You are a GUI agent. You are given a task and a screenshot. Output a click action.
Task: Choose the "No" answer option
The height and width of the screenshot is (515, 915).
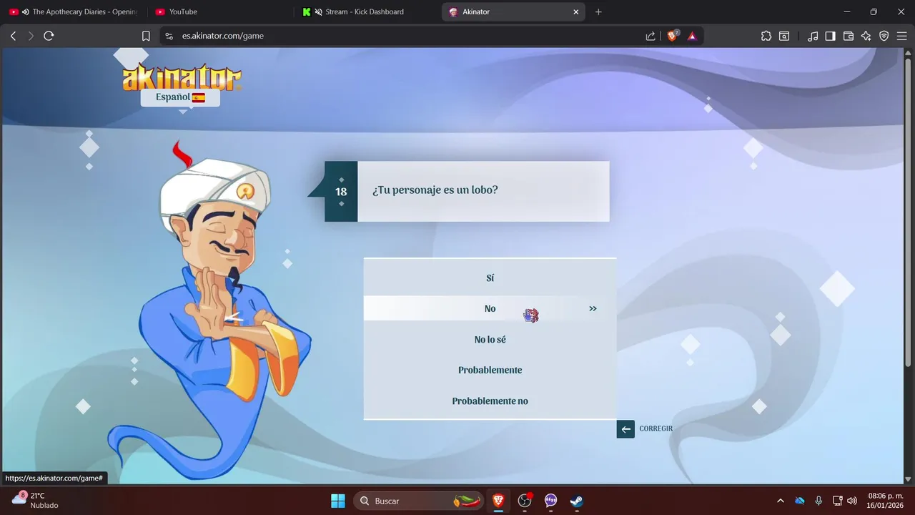point(490,308)
